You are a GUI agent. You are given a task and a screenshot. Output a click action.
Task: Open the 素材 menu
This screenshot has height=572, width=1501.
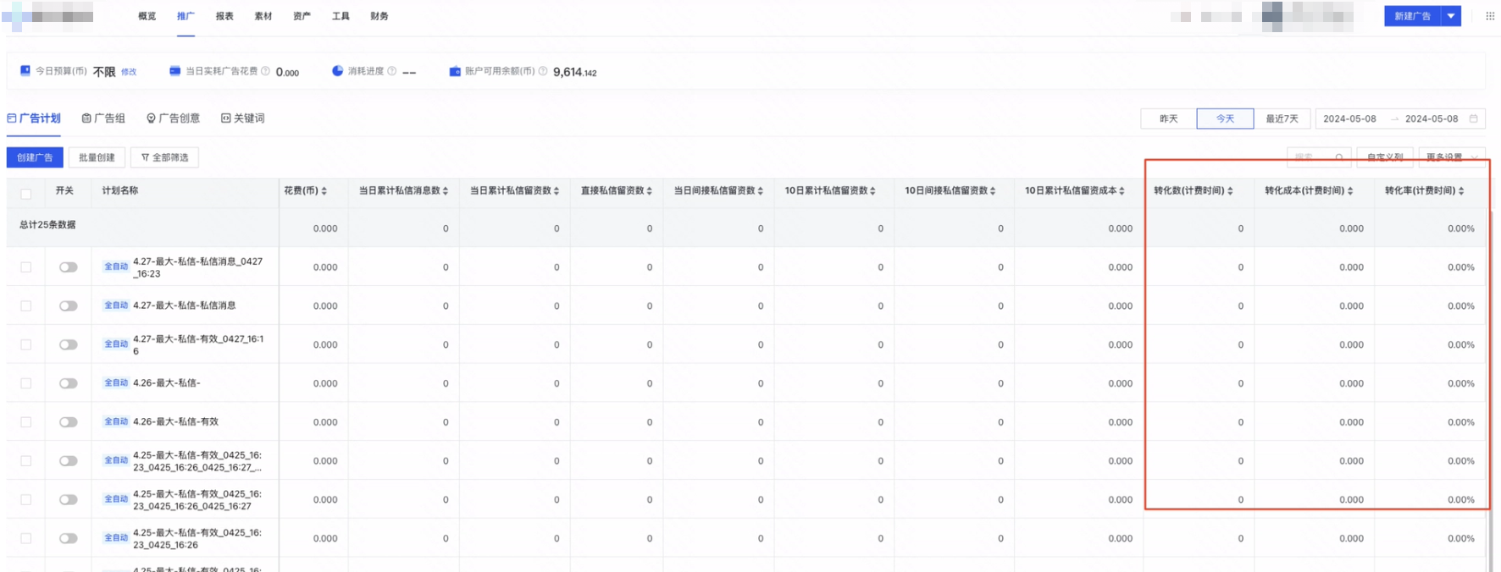(263, 16)
